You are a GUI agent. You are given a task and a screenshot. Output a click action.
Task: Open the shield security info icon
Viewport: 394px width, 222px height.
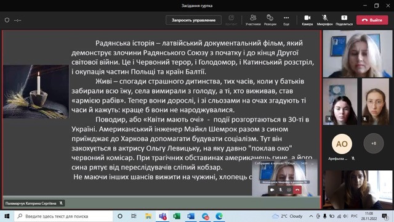click(7, 20)
